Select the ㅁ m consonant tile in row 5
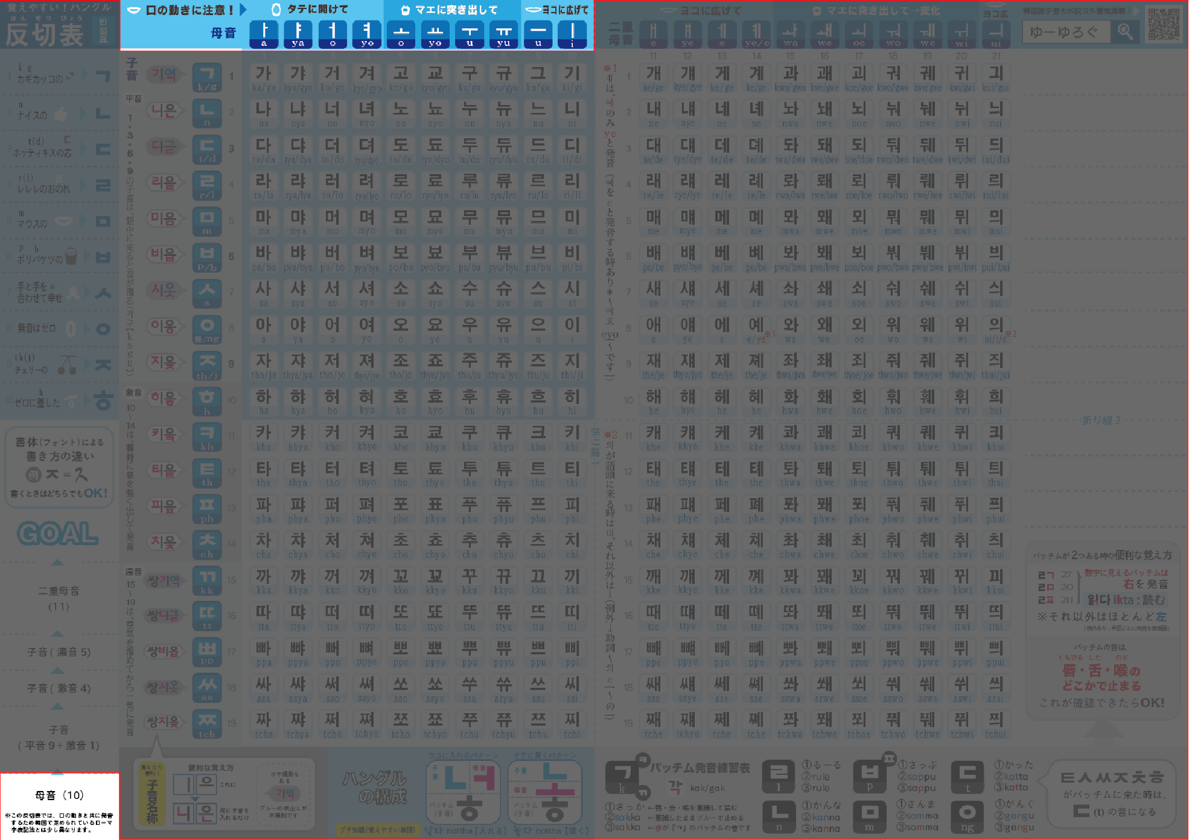This screenshot has height=840, width=1189. [207, 221]
